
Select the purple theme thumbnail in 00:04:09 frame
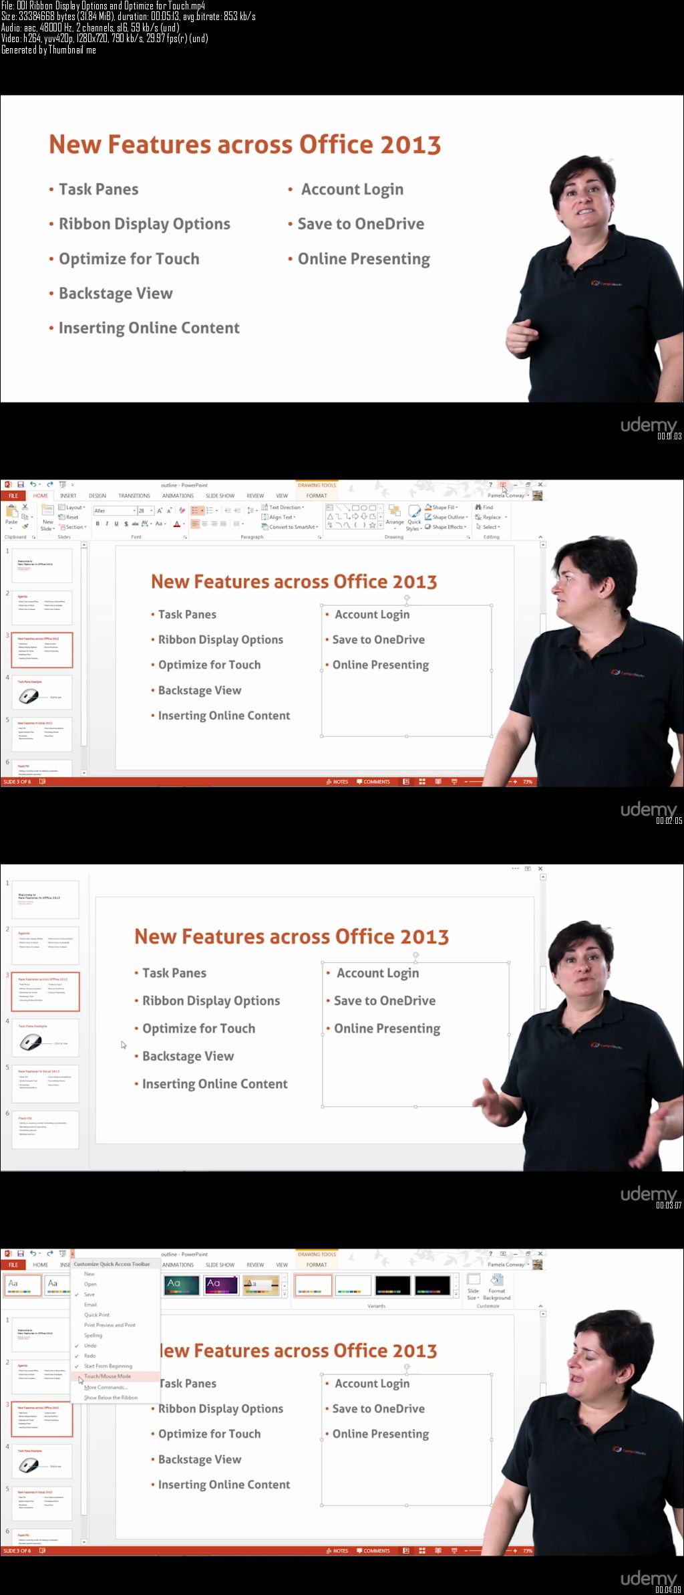point(222,1285)
